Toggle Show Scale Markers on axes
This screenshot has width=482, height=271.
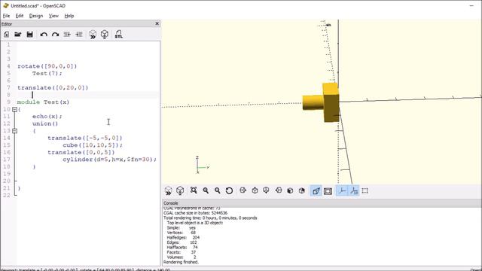point(354,190)
